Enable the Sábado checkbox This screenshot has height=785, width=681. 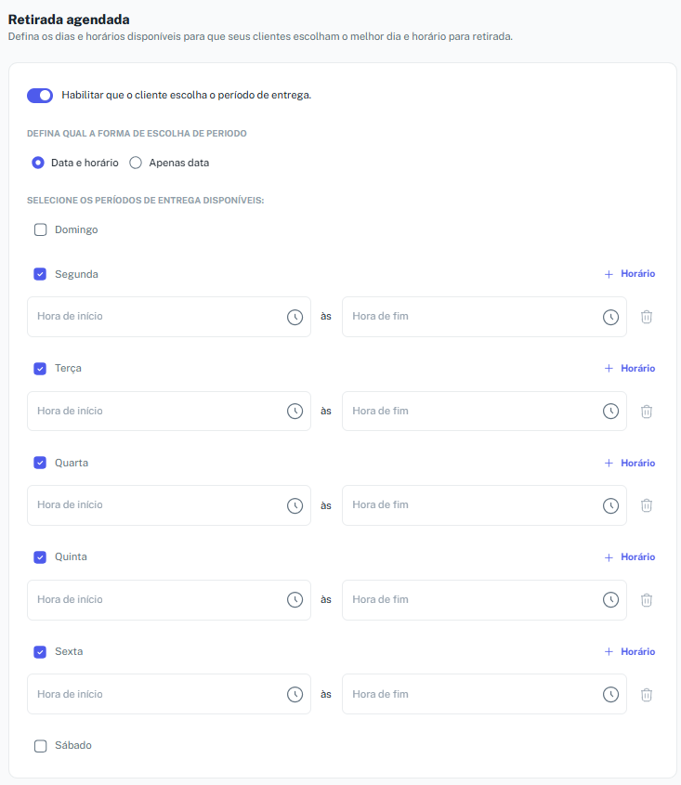pyautogui.click(x=40, y=746)
